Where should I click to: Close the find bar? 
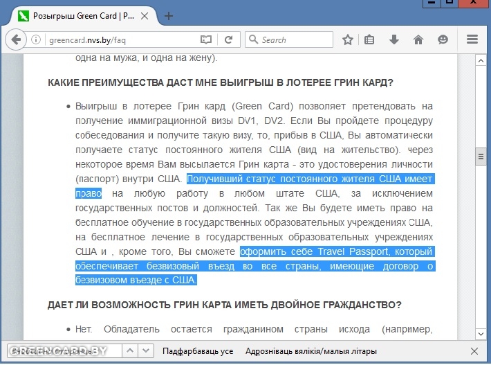click(x=474, y=351)
